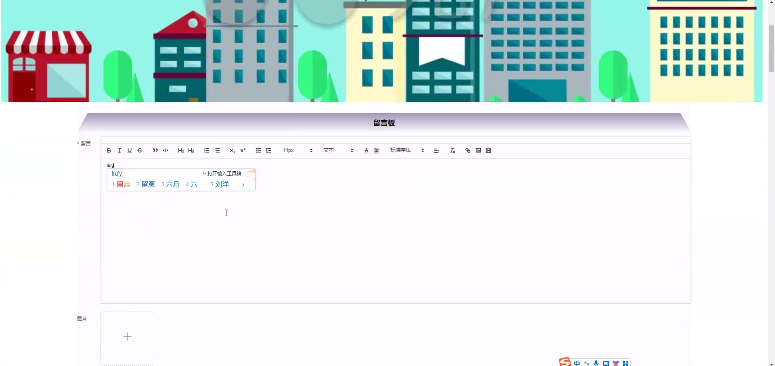Screen dimensions: 775x366
Task: Create a bulleted list
Action: 217,150
